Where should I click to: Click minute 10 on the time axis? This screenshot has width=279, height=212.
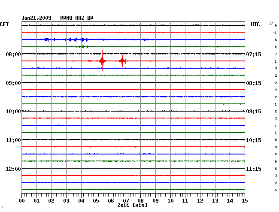click(170, 201)
